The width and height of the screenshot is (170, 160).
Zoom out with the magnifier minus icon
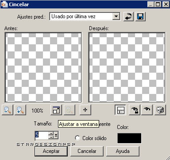8,110
